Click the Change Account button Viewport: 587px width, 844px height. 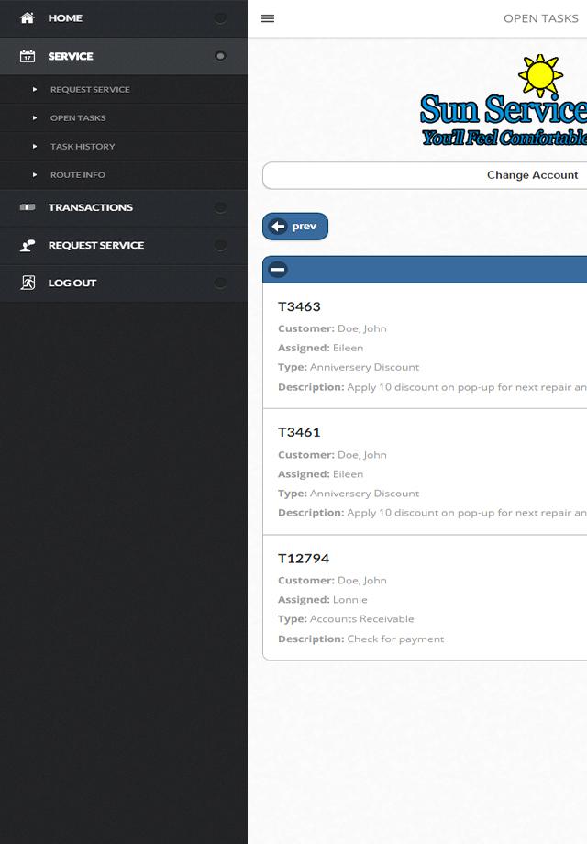tap(425, 175)
